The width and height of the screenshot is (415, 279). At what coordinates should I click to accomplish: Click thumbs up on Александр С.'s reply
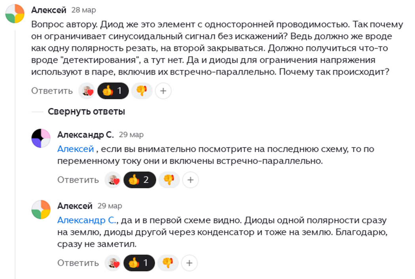click(x=140, y=179)
